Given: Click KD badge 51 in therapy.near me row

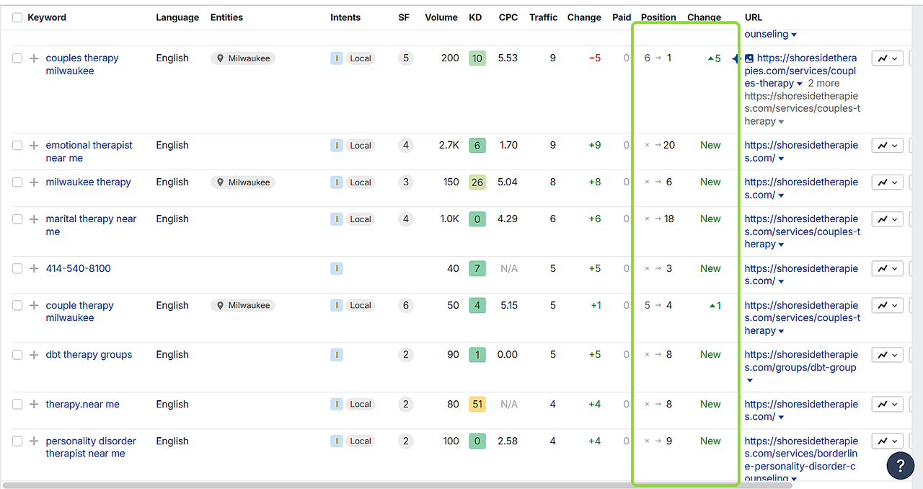Looking at the screenshot, I should 477,404.
